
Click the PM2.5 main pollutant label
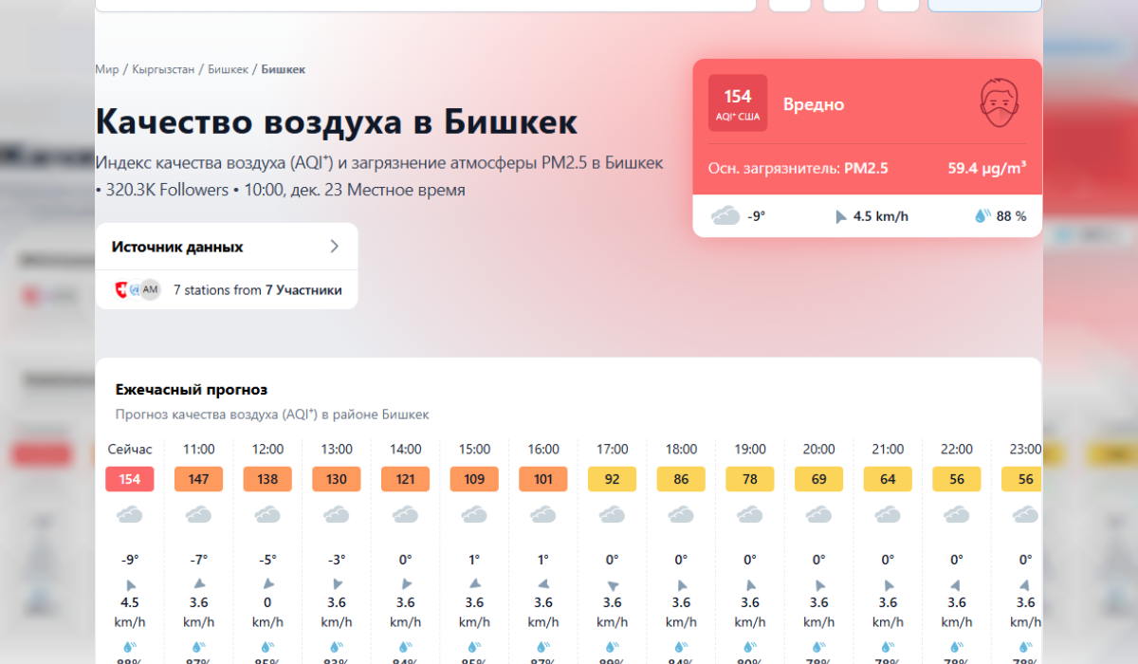point(866,169)
